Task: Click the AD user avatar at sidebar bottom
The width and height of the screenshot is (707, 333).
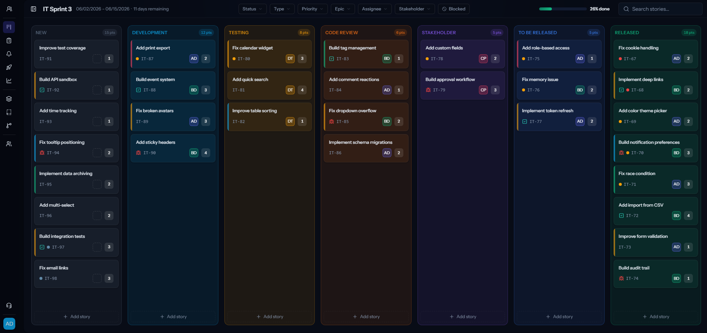Action: tap(9, 324)
